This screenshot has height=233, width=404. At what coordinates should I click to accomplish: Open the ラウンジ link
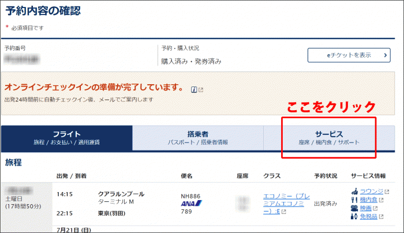pos(372,192)
